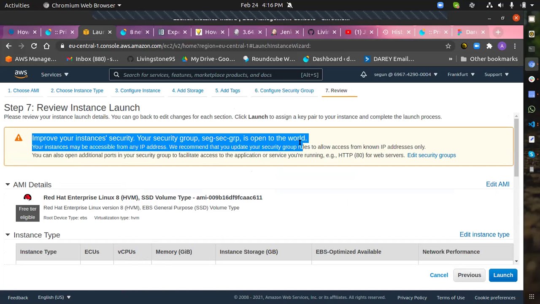Open the Chrome three-dot menu
This screenshot has height=304, width=540.
pyautogui.click(x=515, y=46)
